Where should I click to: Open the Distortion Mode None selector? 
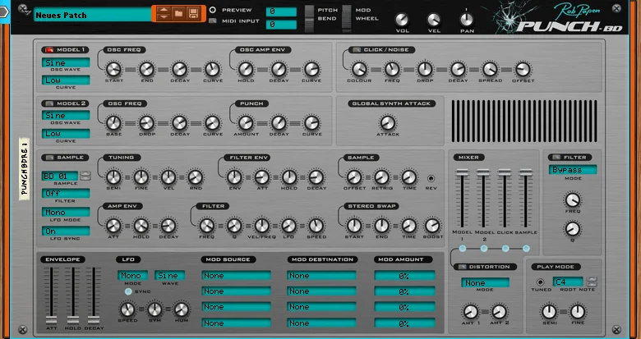click(485, 282)
